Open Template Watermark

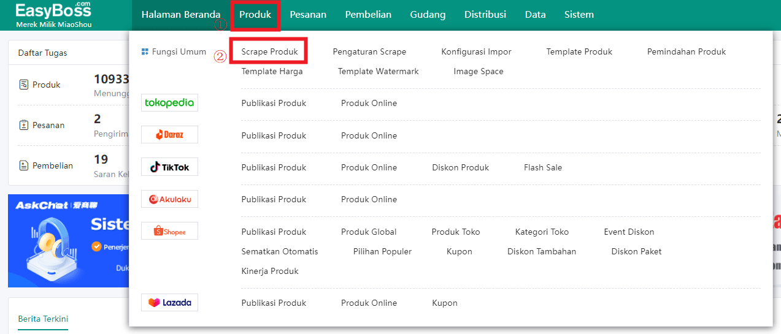click(379, 71)
